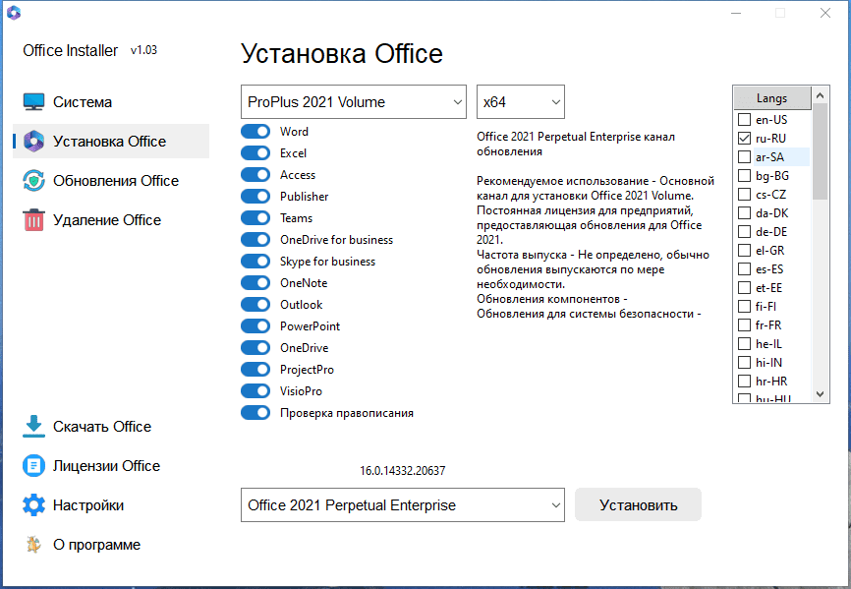The width and height of the screenshot is (851, 589).
Task: Click the v1.03 version label
Action: (x=143, y=50)
